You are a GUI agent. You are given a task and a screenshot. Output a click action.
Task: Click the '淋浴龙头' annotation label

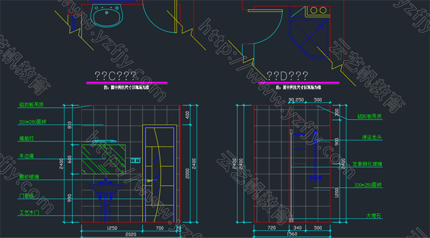(372, 137)
